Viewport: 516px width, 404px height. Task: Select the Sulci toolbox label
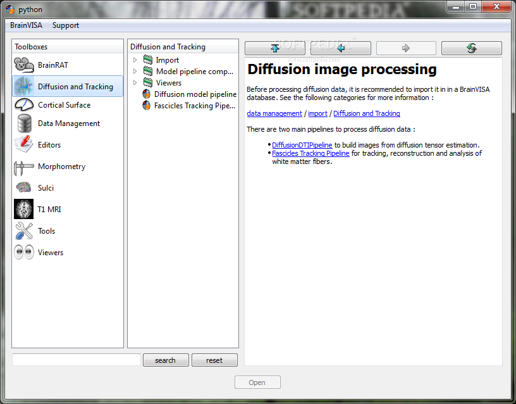click(x=46, y=188)
